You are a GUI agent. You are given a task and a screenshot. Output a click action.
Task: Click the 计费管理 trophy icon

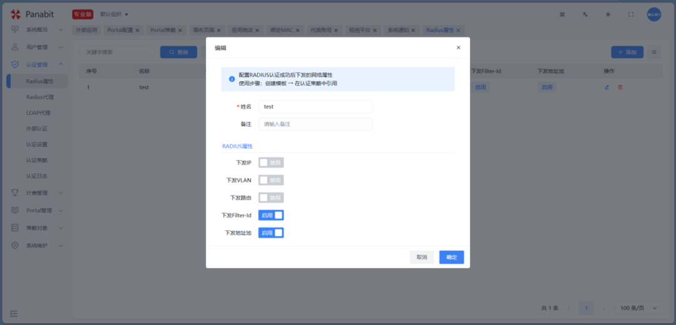[x=15, y=192]
